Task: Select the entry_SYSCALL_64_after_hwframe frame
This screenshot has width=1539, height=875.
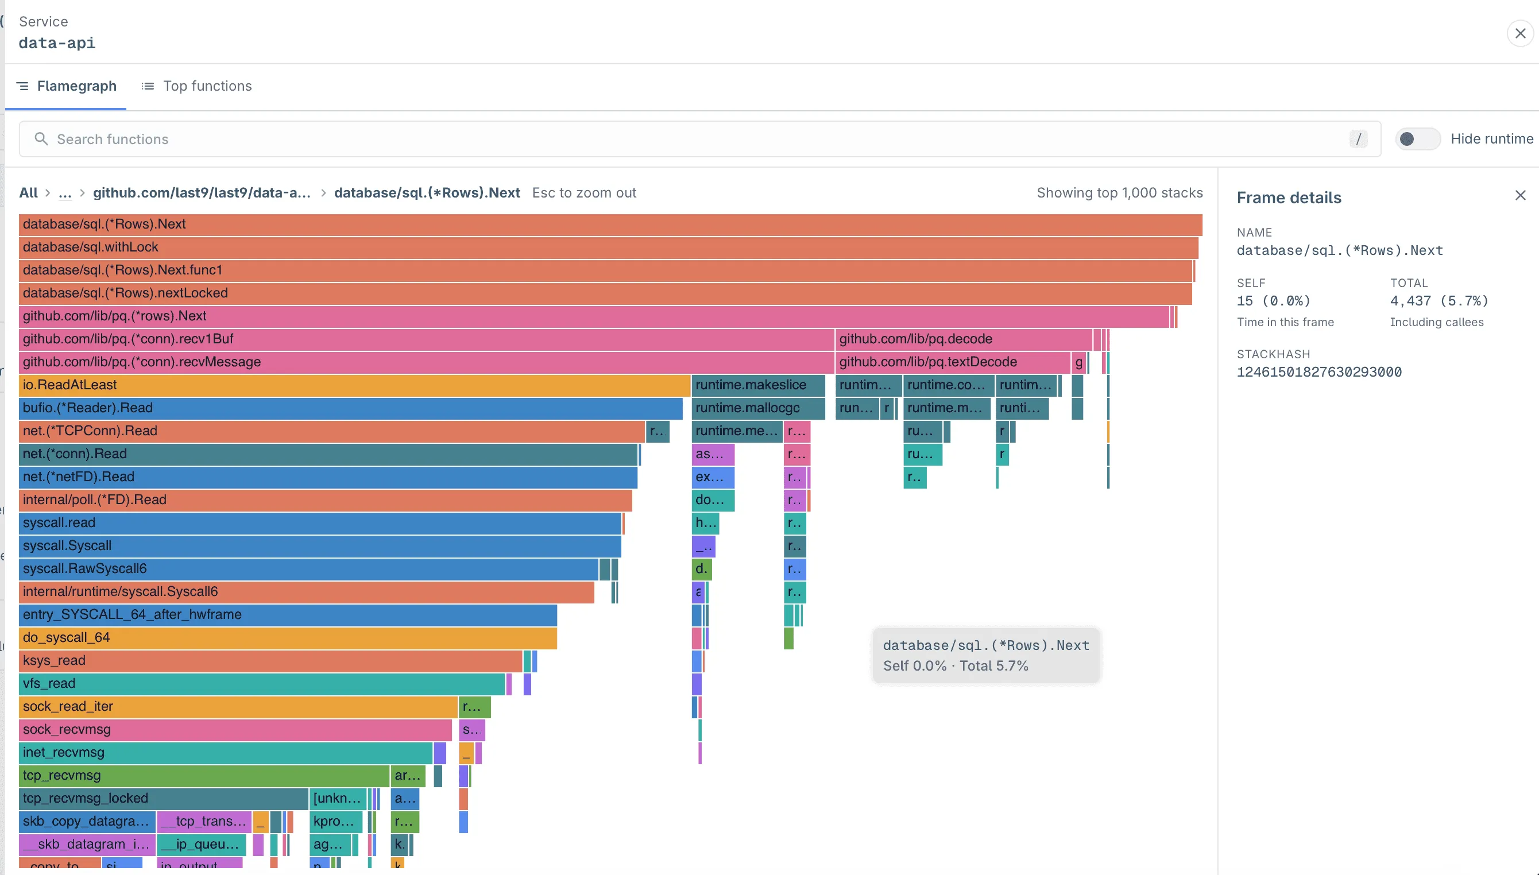Action: (288, 615)
